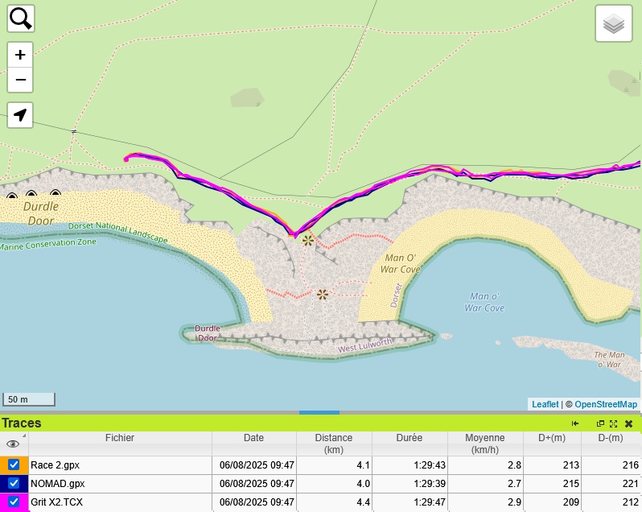Toggle all traces with eye icon
The width and height of the screenshot is (642, 512).
click(12, 444)
